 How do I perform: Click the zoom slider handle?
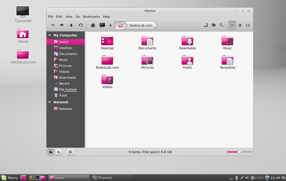[239, 152]
